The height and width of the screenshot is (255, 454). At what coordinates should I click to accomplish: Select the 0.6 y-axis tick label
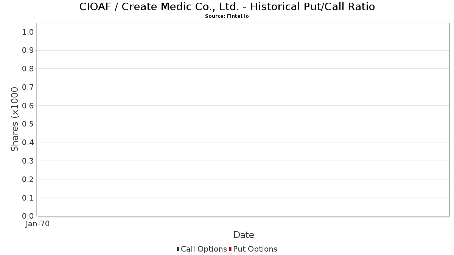[28, 106]
